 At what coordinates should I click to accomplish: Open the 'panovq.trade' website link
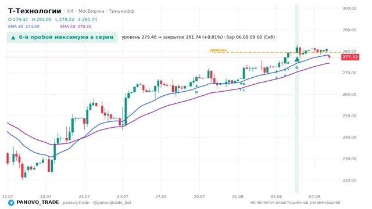click(76, 203)
